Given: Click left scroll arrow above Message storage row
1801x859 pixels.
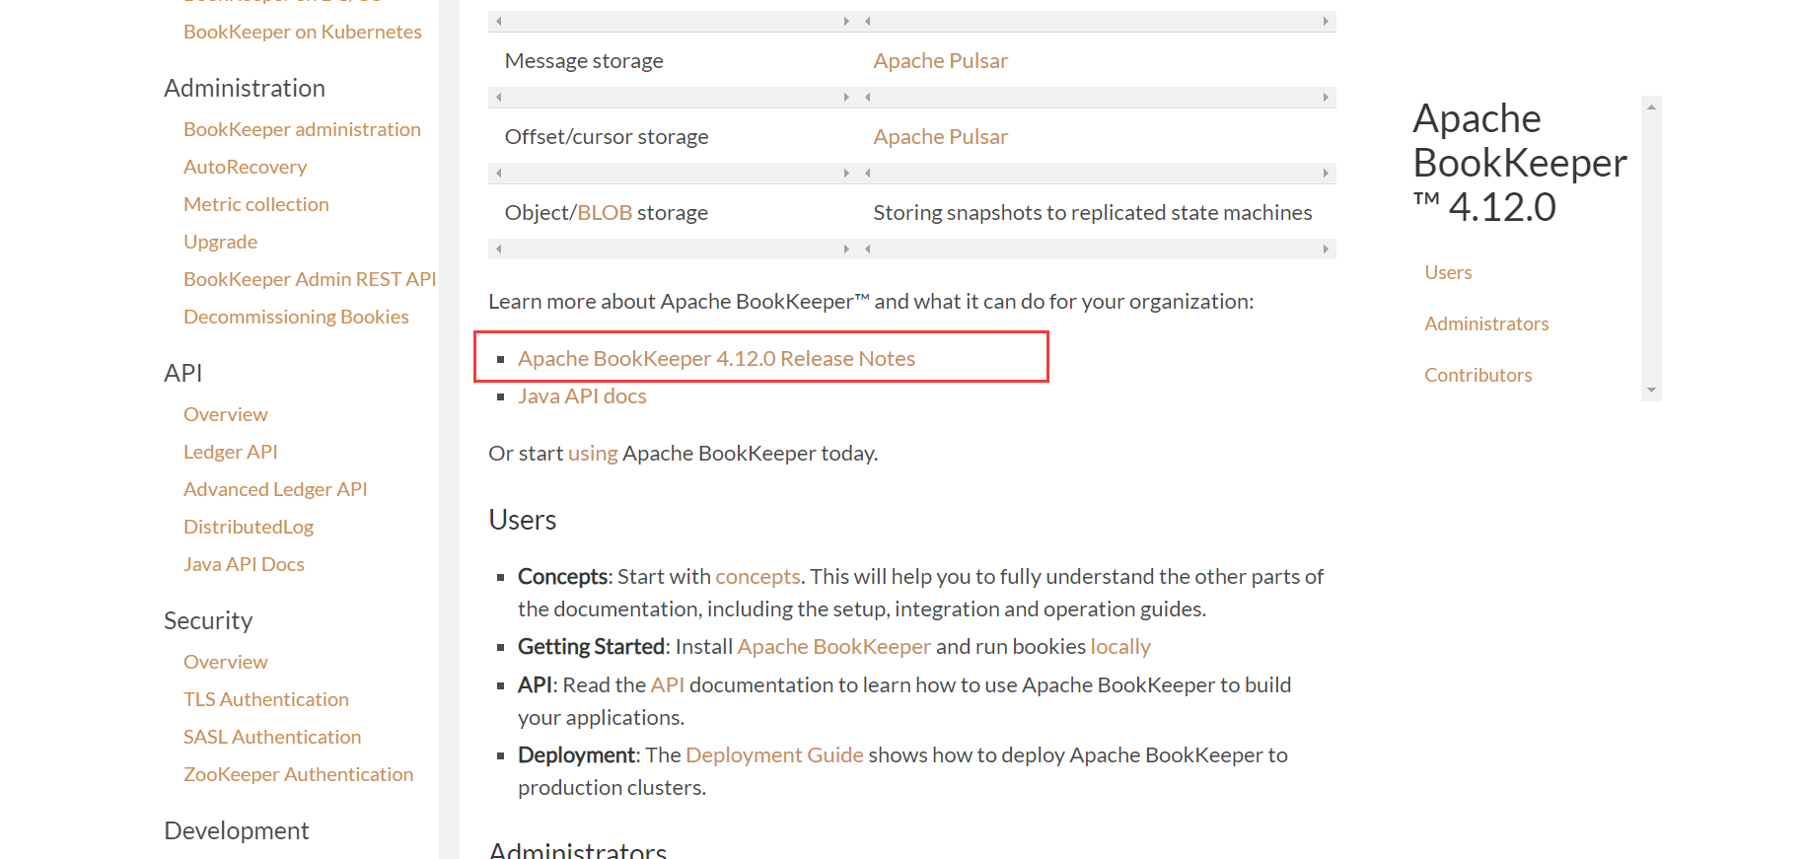Looking at the screenshot, I should 499,21.
